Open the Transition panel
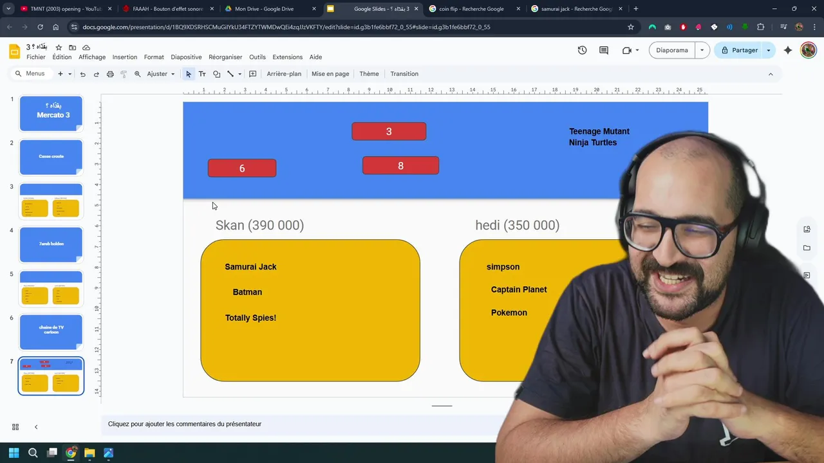Screen dimensions: 824x463 [404, 74]
